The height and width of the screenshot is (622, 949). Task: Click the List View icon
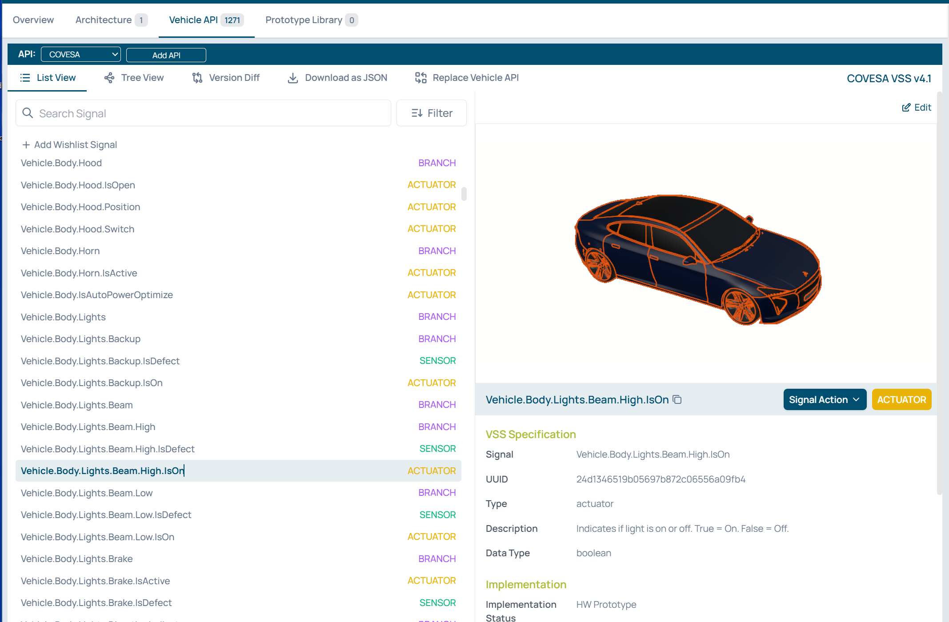click(x=25, y=78)
